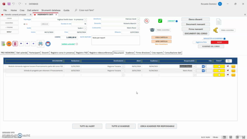Viewport: 247px width, 139px height.
Task: Expand the Sede dropdown
Action: pos(85,28)
